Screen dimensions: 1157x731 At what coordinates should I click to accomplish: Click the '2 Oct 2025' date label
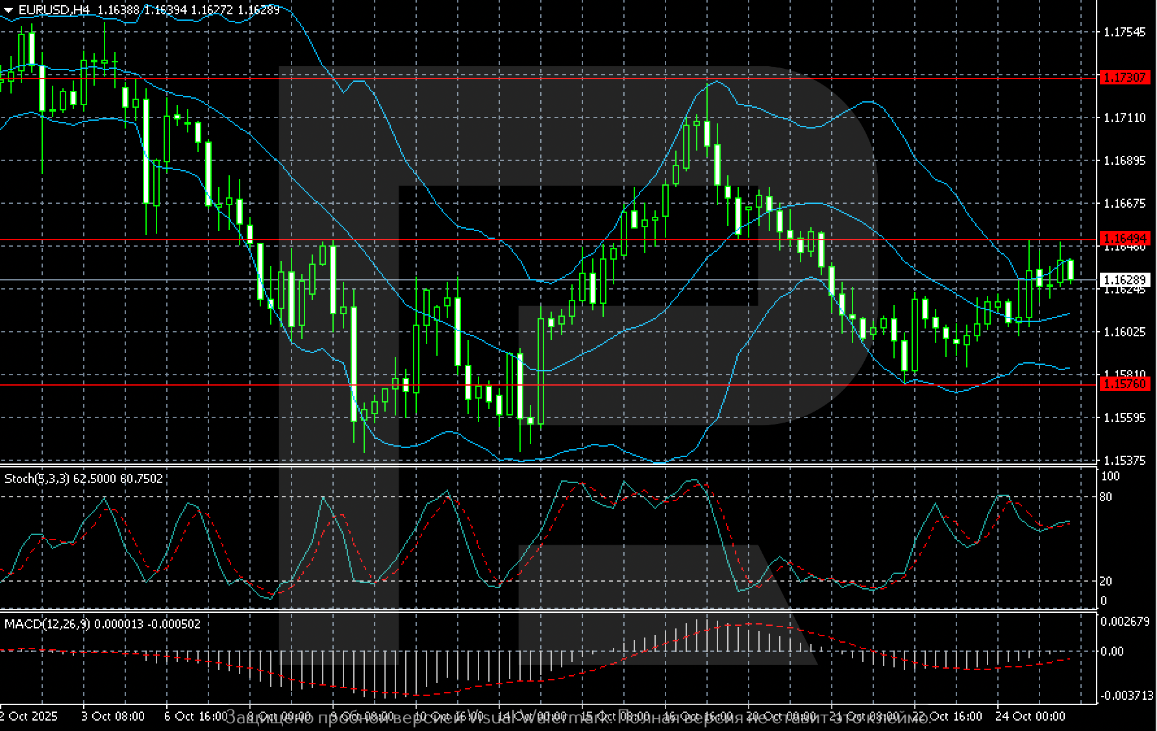click(29, 717)
